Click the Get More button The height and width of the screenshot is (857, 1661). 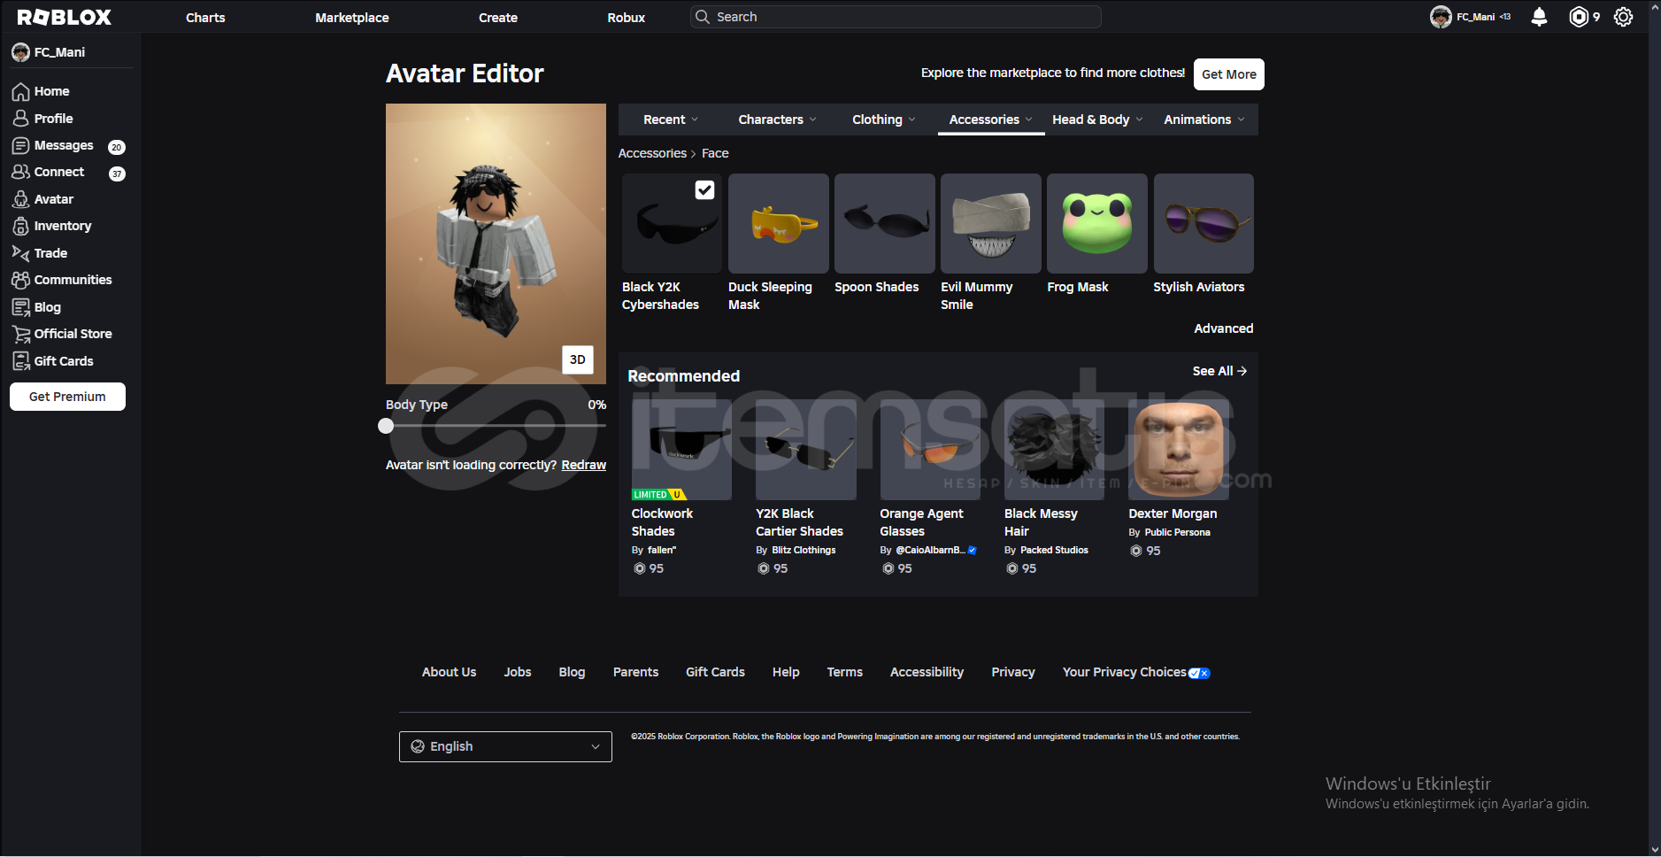pyautogui.click(x=1229, y=74)
